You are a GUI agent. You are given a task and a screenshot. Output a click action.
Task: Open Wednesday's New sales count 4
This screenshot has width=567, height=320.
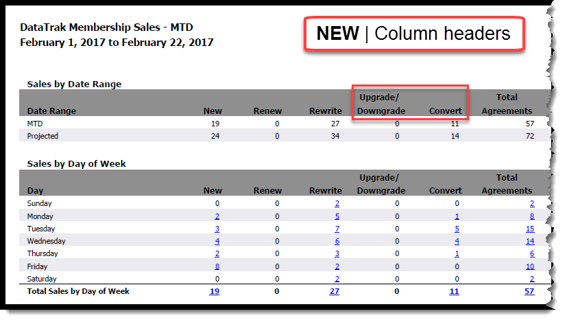217,242
